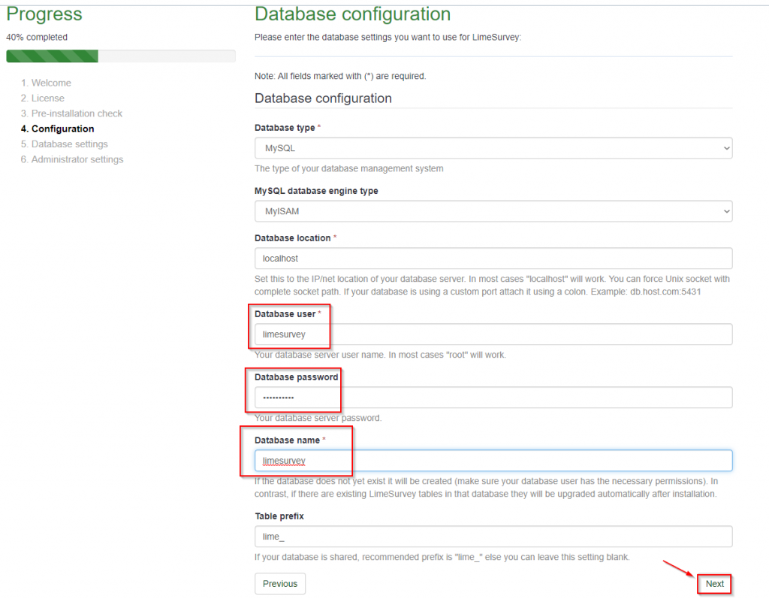This screenshot has height=599, width=769.
Task: Click into the Database password field
Action: click(493, 398)
